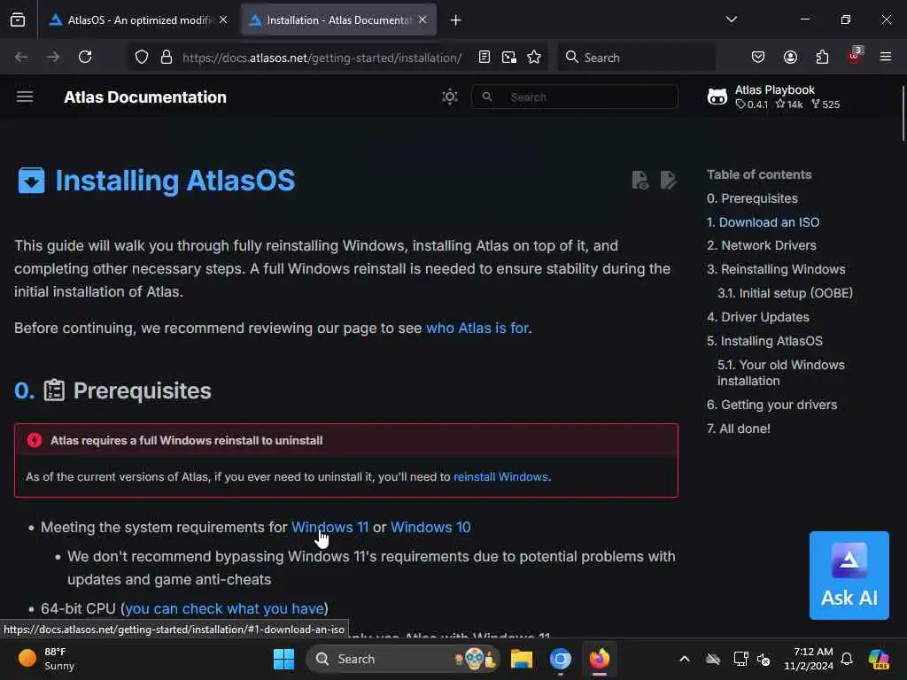Click the Firefox search box

(636, 58)
